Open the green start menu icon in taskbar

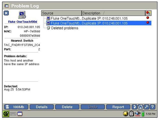[x=6, y=114]
